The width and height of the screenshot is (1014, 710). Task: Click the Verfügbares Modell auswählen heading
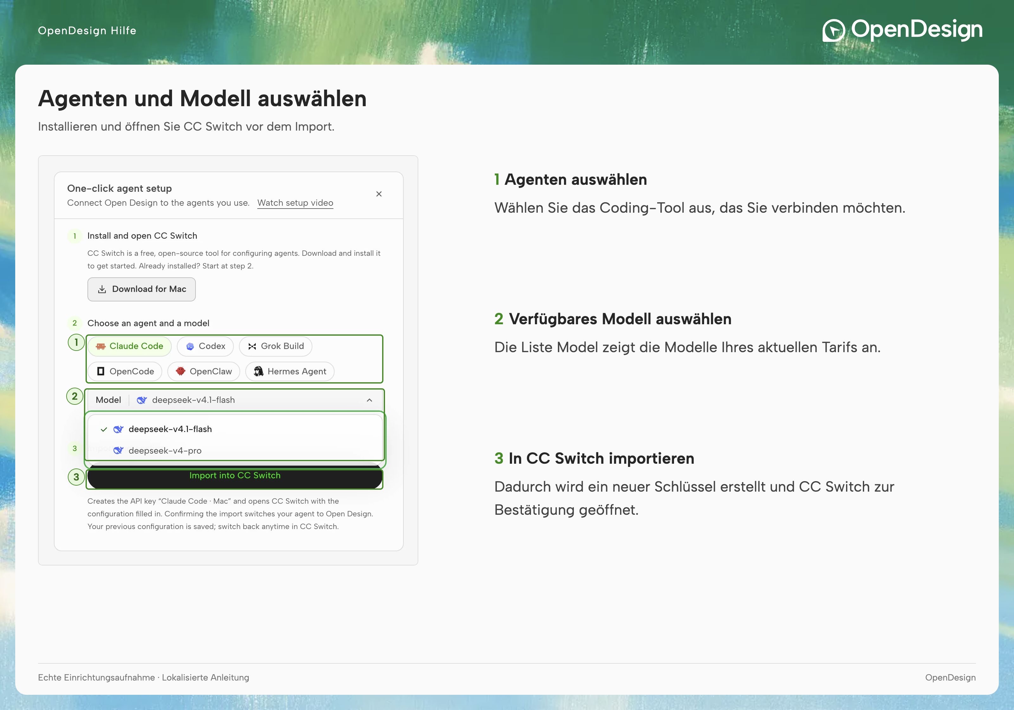620,319
